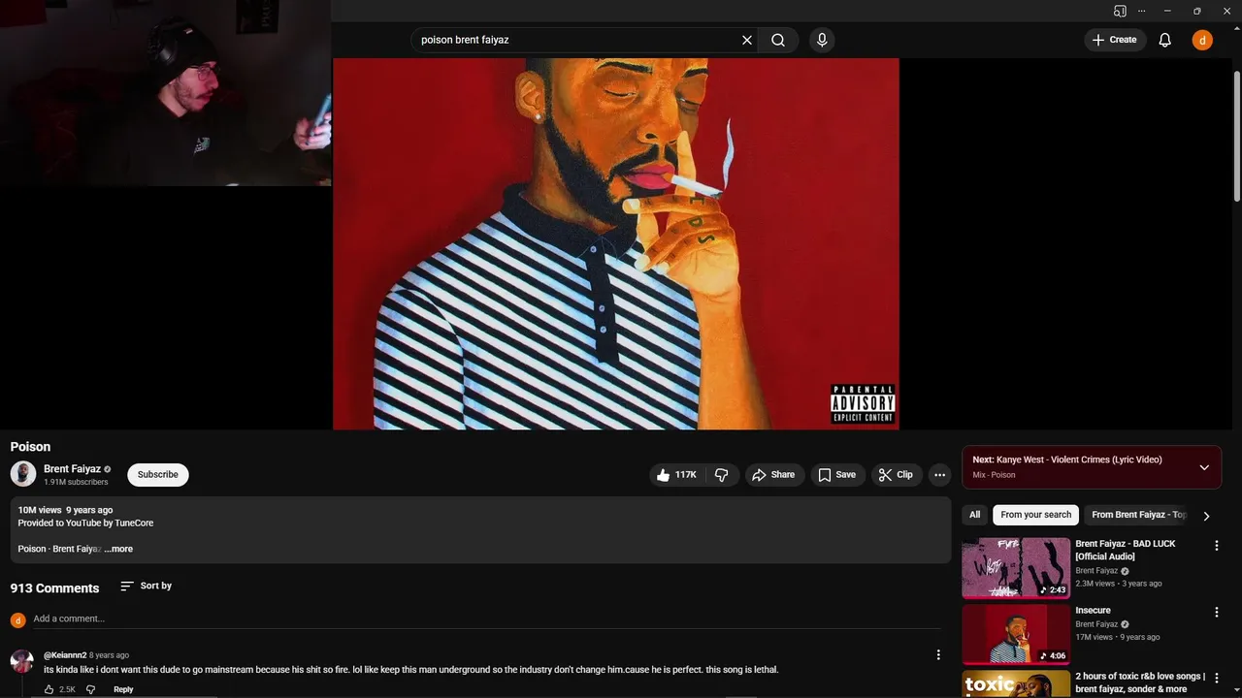The height and width of the screenshot is (698, 1242).
Task: Dislike @Keiannn2's comment
Action: tap(90, 689)
